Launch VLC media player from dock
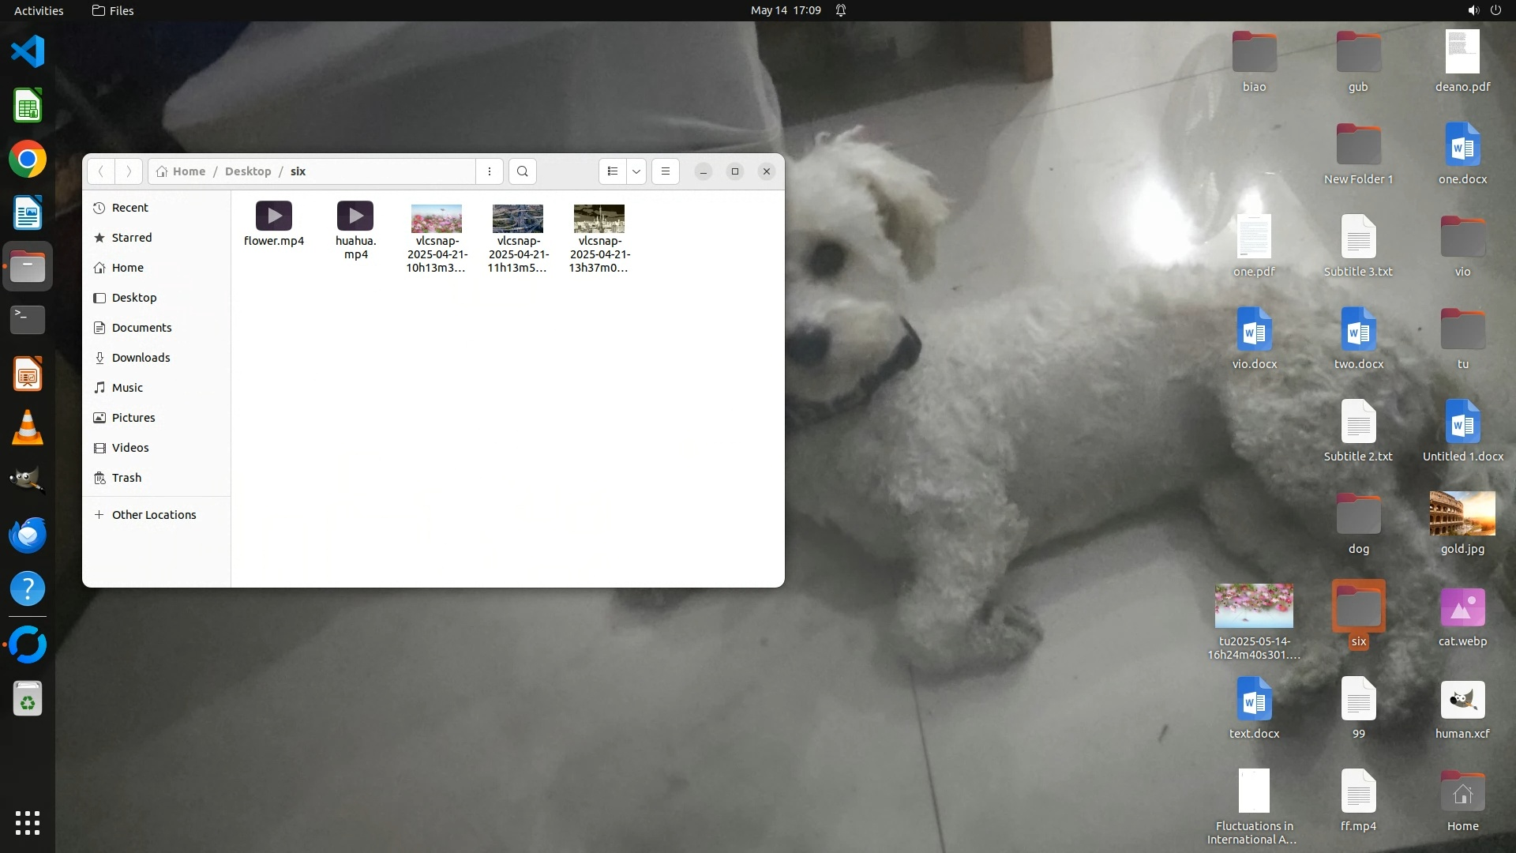This screenshot has height=853, width=1516. point(28,427)
